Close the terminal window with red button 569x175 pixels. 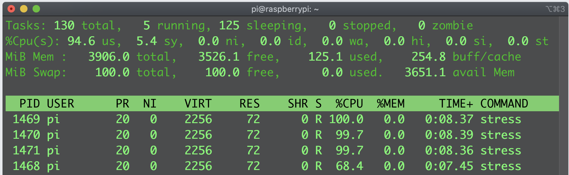[x=11, y=9]
